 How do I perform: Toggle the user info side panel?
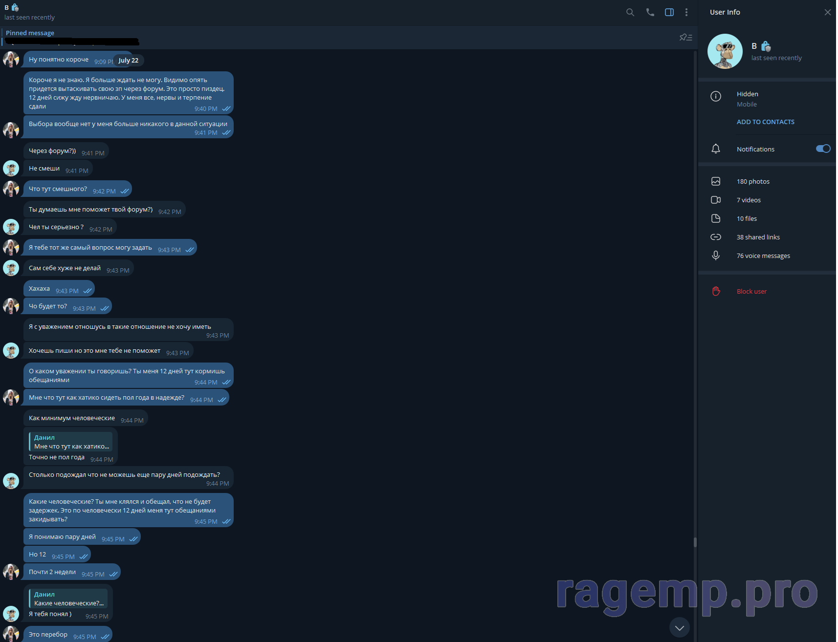(669, 13)
